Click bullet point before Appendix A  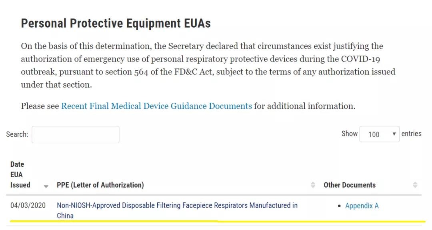click(340, 206)
